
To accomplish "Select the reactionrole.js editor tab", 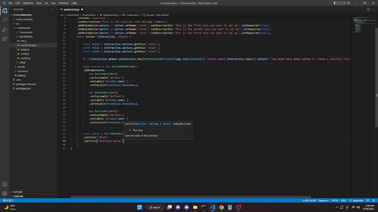I will [71, 9].
